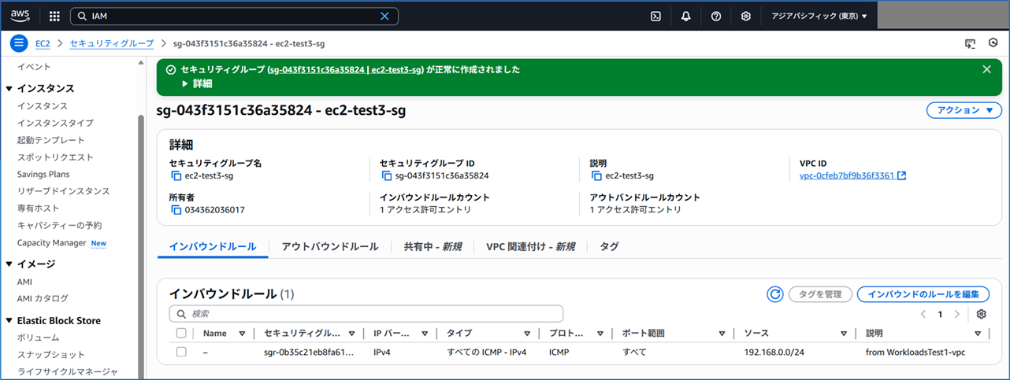1010x380 pixels.
Task: Click description cell from WorkloadsTest1-vpc
Action: [x=915, y=352]
